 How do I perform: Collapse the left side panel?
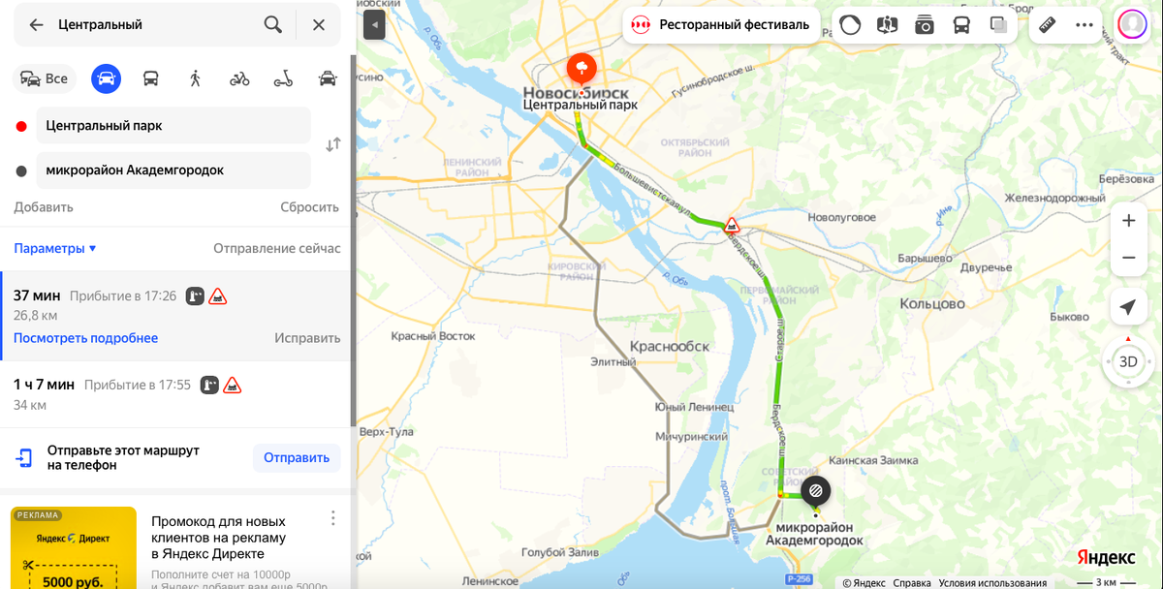[374, 25]
